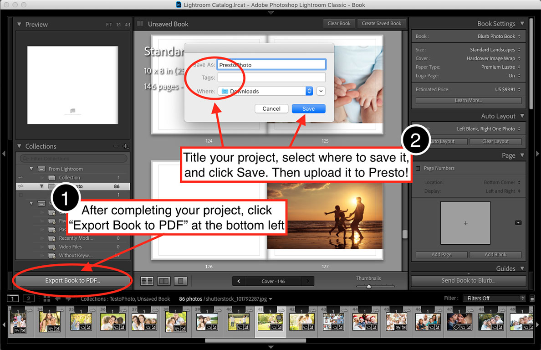This screenshot has width=541, height=350.
Task: Open the Book type dropdown
Action: [499, 36]
